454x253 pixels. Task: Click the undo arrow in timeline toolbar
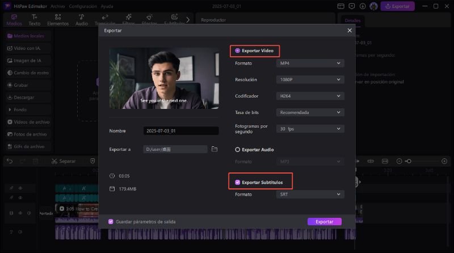[9, 161]
